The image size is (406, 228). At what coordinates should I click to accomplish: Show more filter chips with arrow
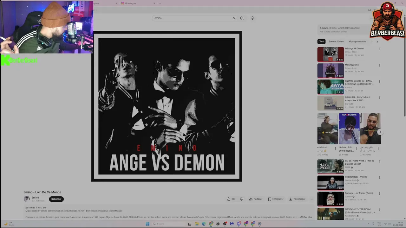377,41
